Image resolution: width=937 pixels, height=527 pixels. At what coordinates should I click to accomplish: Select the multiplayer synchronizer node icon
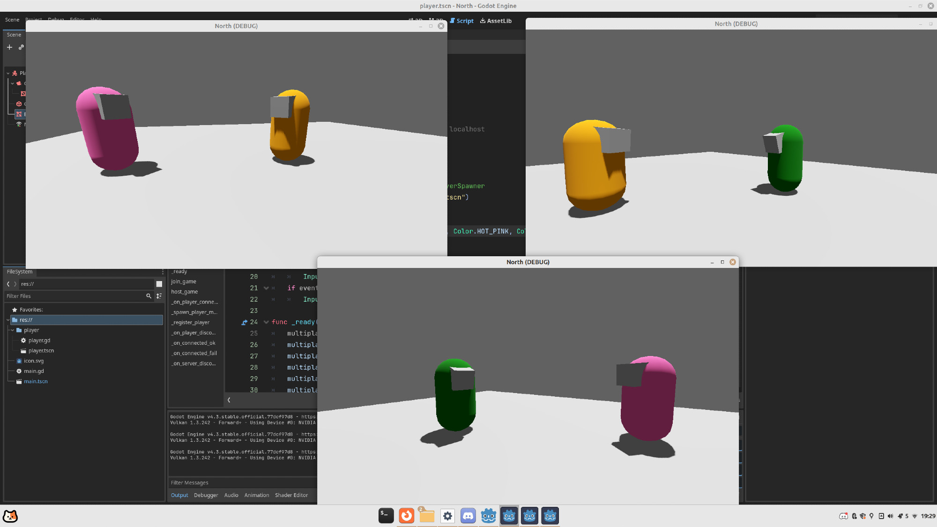click(x=19, y=125)
